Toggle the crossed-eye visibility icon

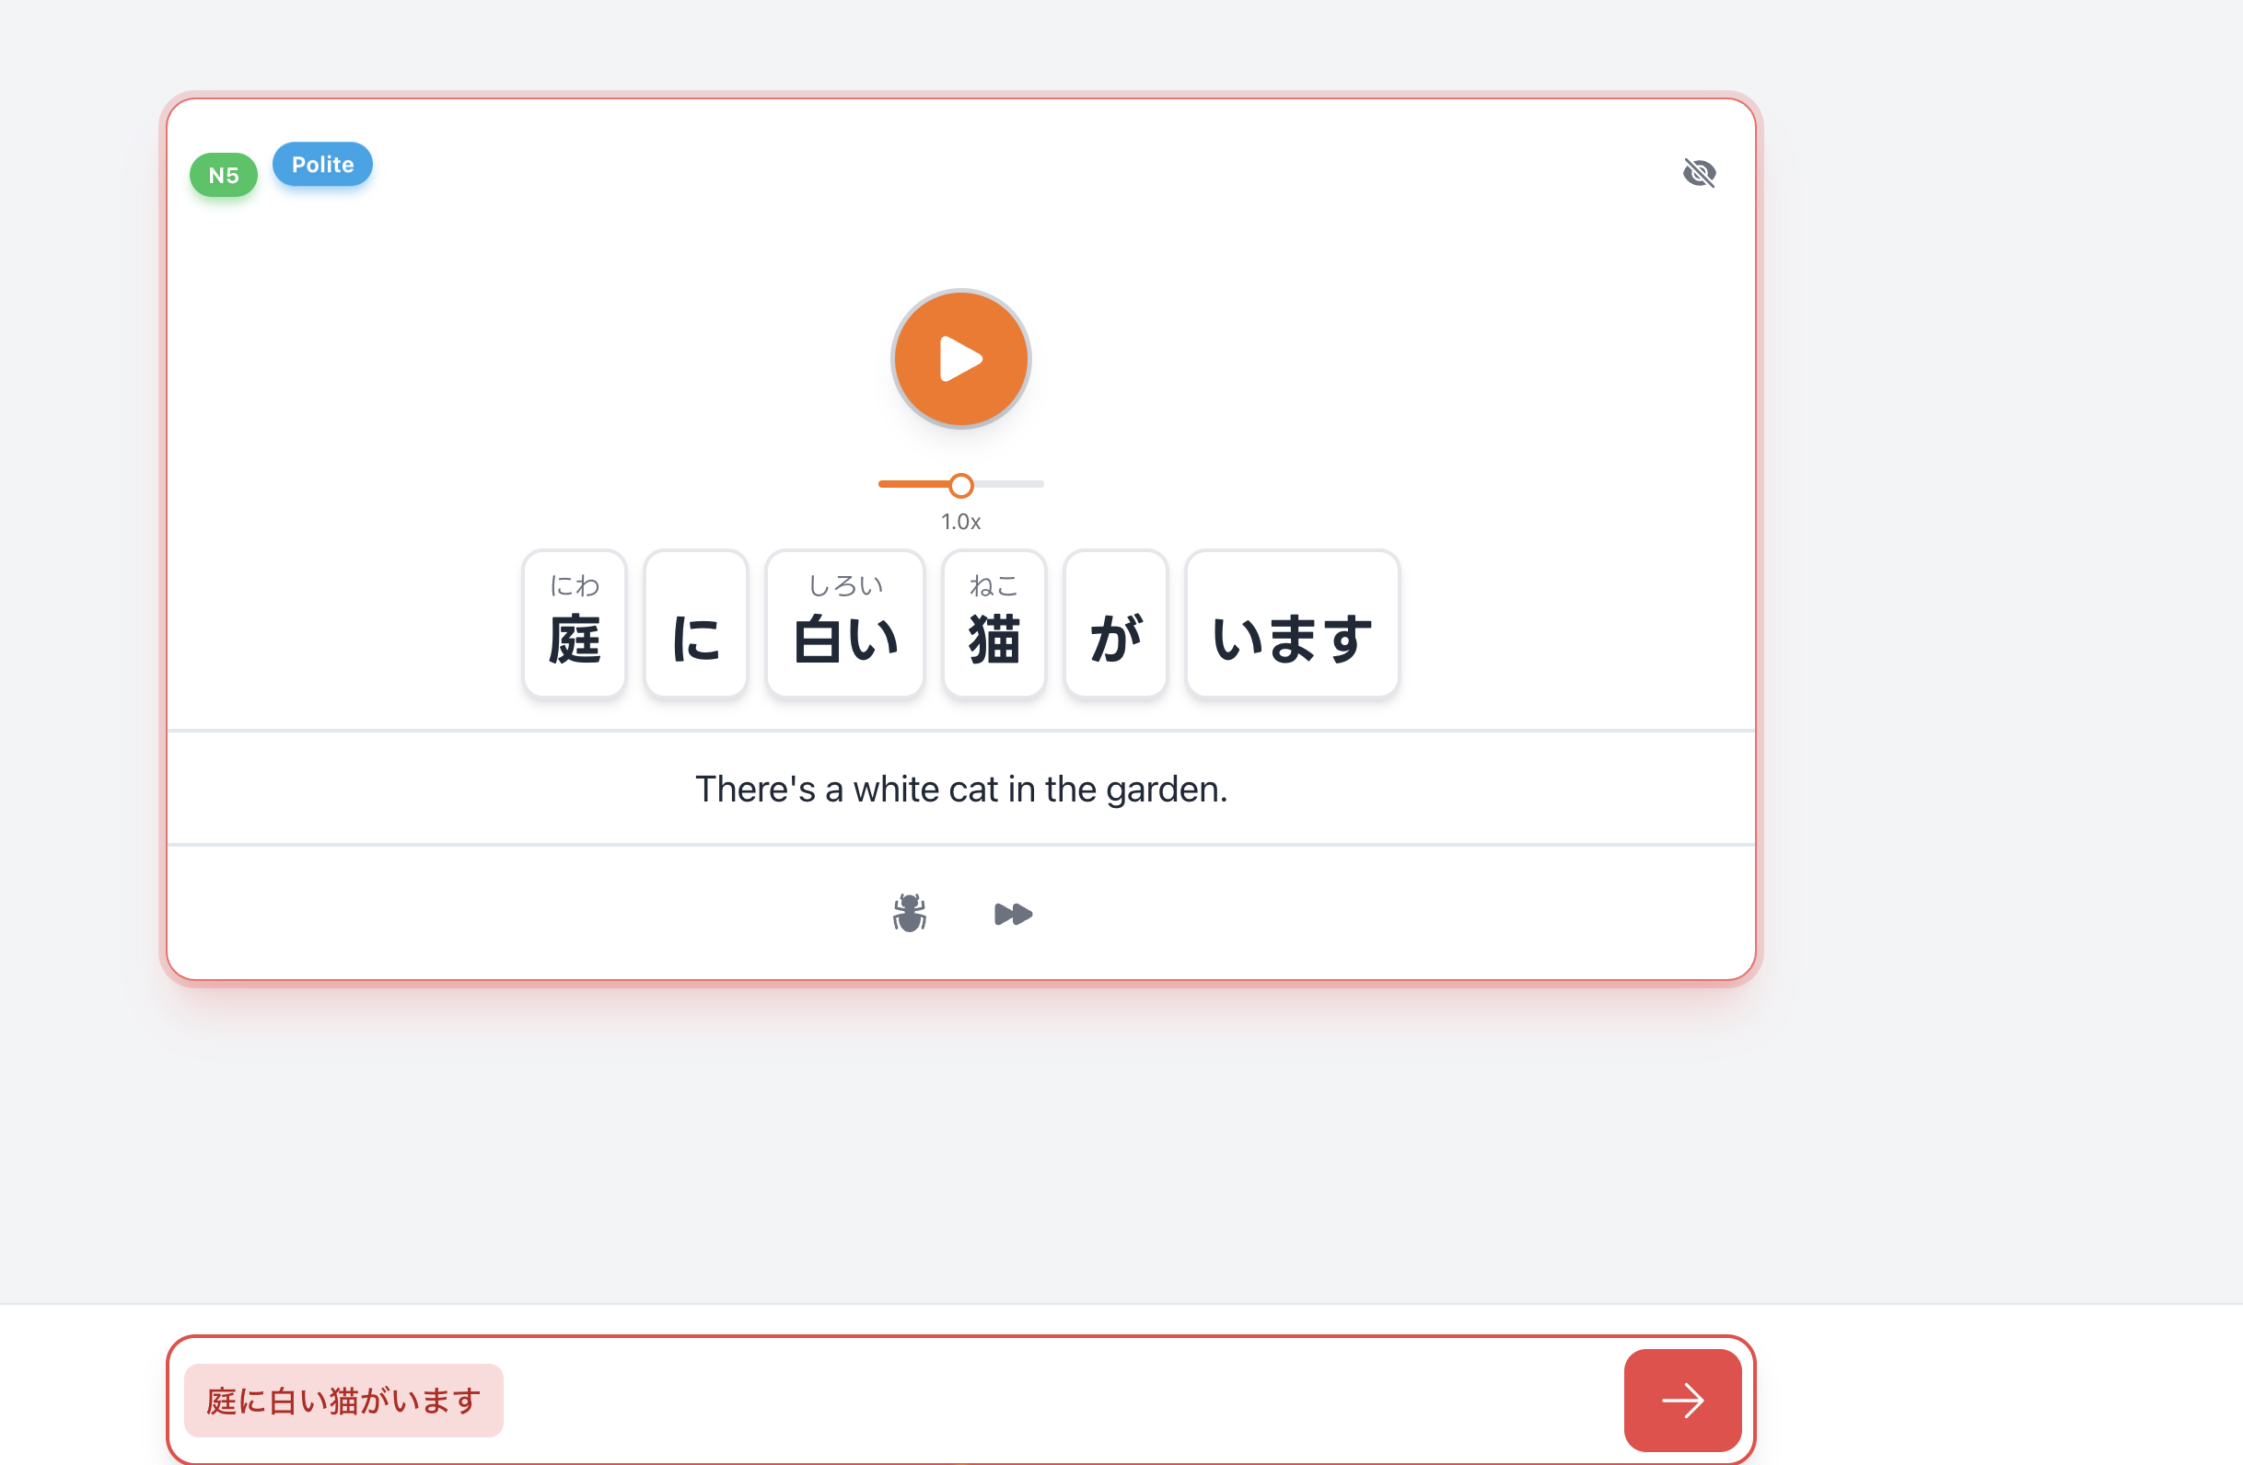click(1698, 173)
